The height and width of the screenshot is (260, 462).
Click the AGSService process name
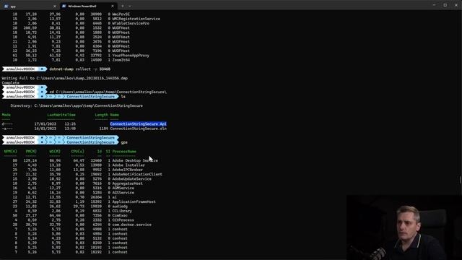[123, 193]
